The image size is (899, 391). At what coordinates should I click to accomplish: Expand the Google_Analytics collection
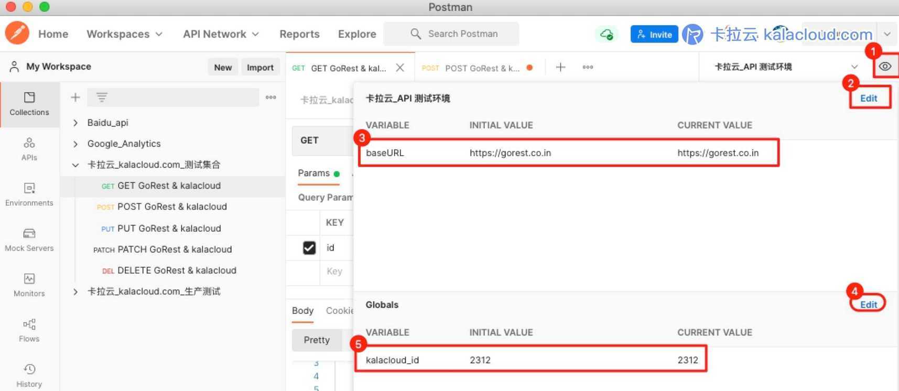pos(75,144)
